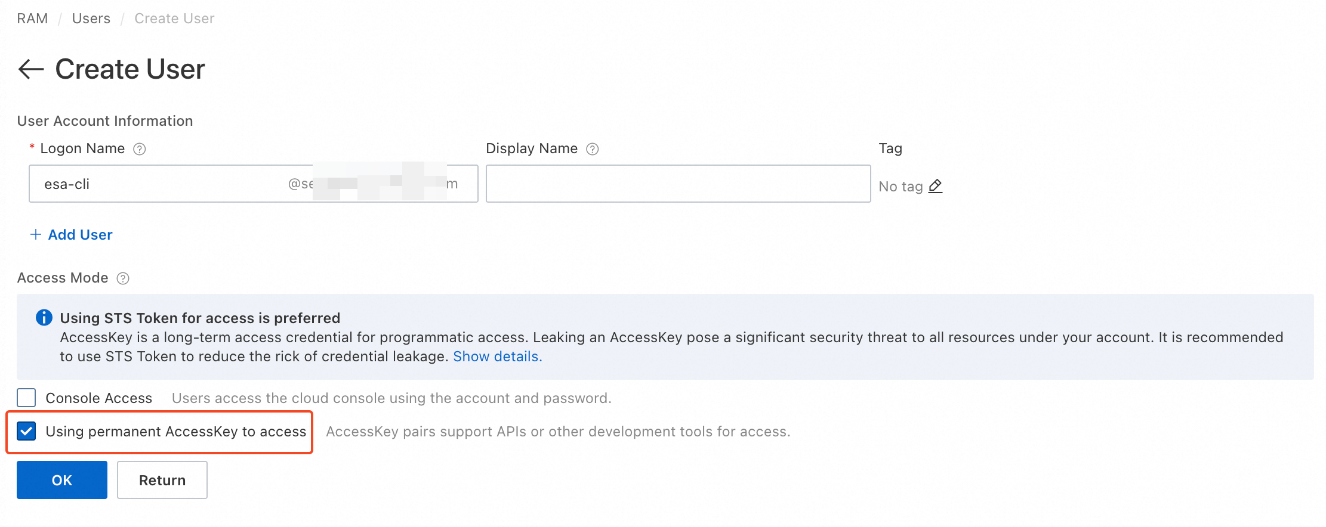The height and width of the screenshot is (527, 1326).
Task: Uncheck Using permanent AccessKey to access
Action: tap(26, 431)
